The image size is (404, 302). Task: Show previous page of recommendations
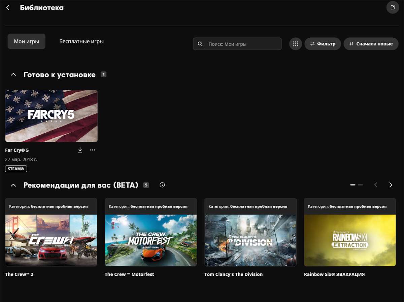click(376, 185)
